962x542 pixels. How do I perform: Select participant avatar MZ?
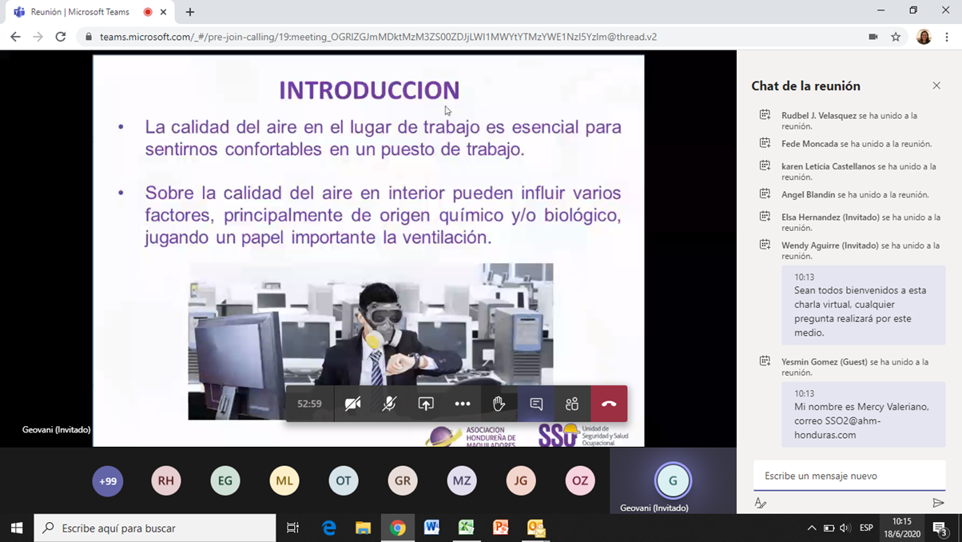[462, 481]
